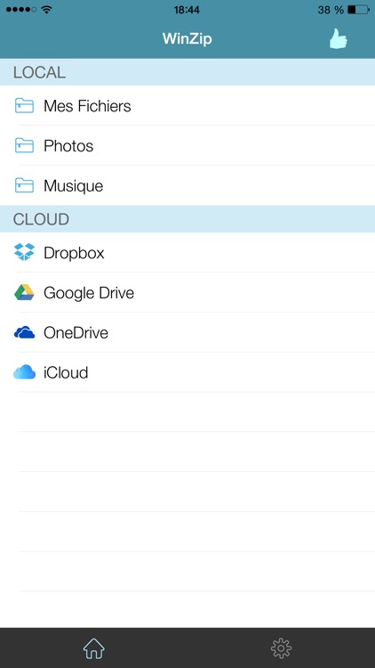Tap the WinZip title
This screenshot has width=375, height=668.
[187, 39]
